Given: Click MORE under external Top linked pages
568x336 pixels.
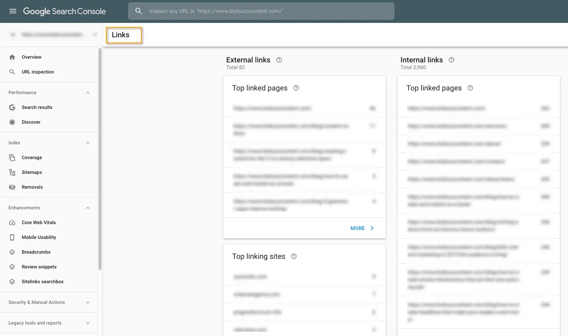Looking at the screenshot, I should click(x=358, y=228).
